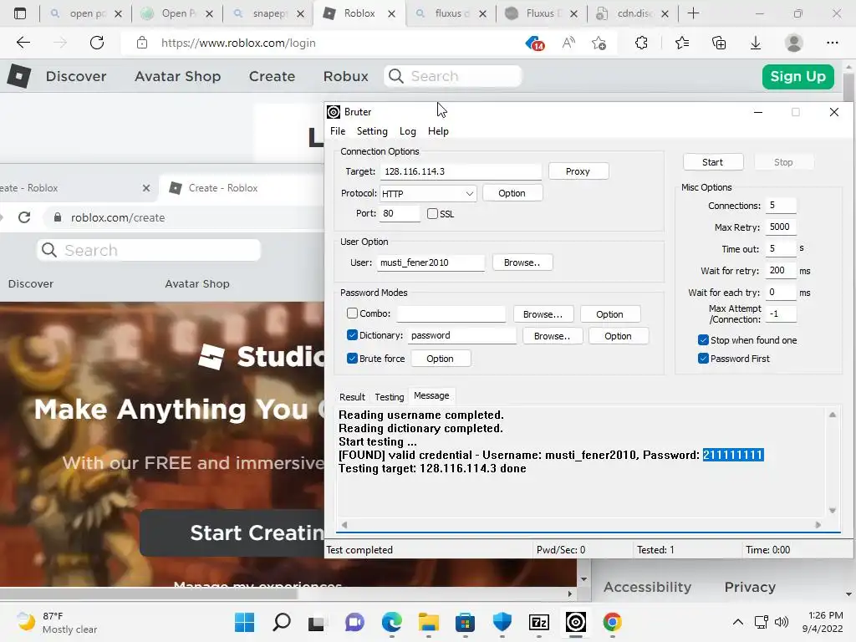856x642 pixels.
Task: Close the snapep browser tab
Action: pyautogui.click(x=300, y=14)
